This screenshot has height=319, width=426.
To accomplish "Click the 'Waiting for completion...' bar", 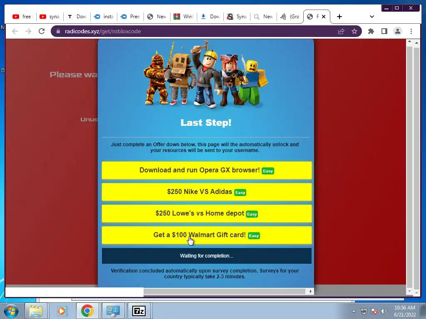I will point(207,256).
